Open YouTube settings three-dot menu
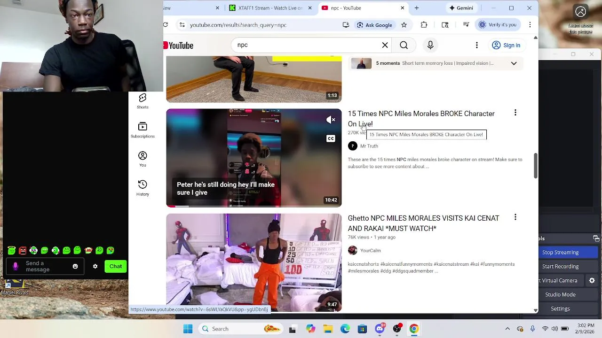Screen dimensions: 602x338 point(476,45)
